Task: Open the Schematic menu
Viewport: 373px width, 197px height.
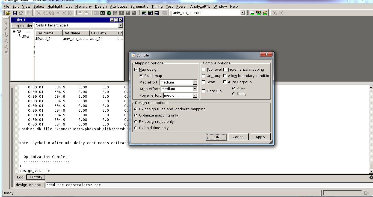Action: coord(139,6)
